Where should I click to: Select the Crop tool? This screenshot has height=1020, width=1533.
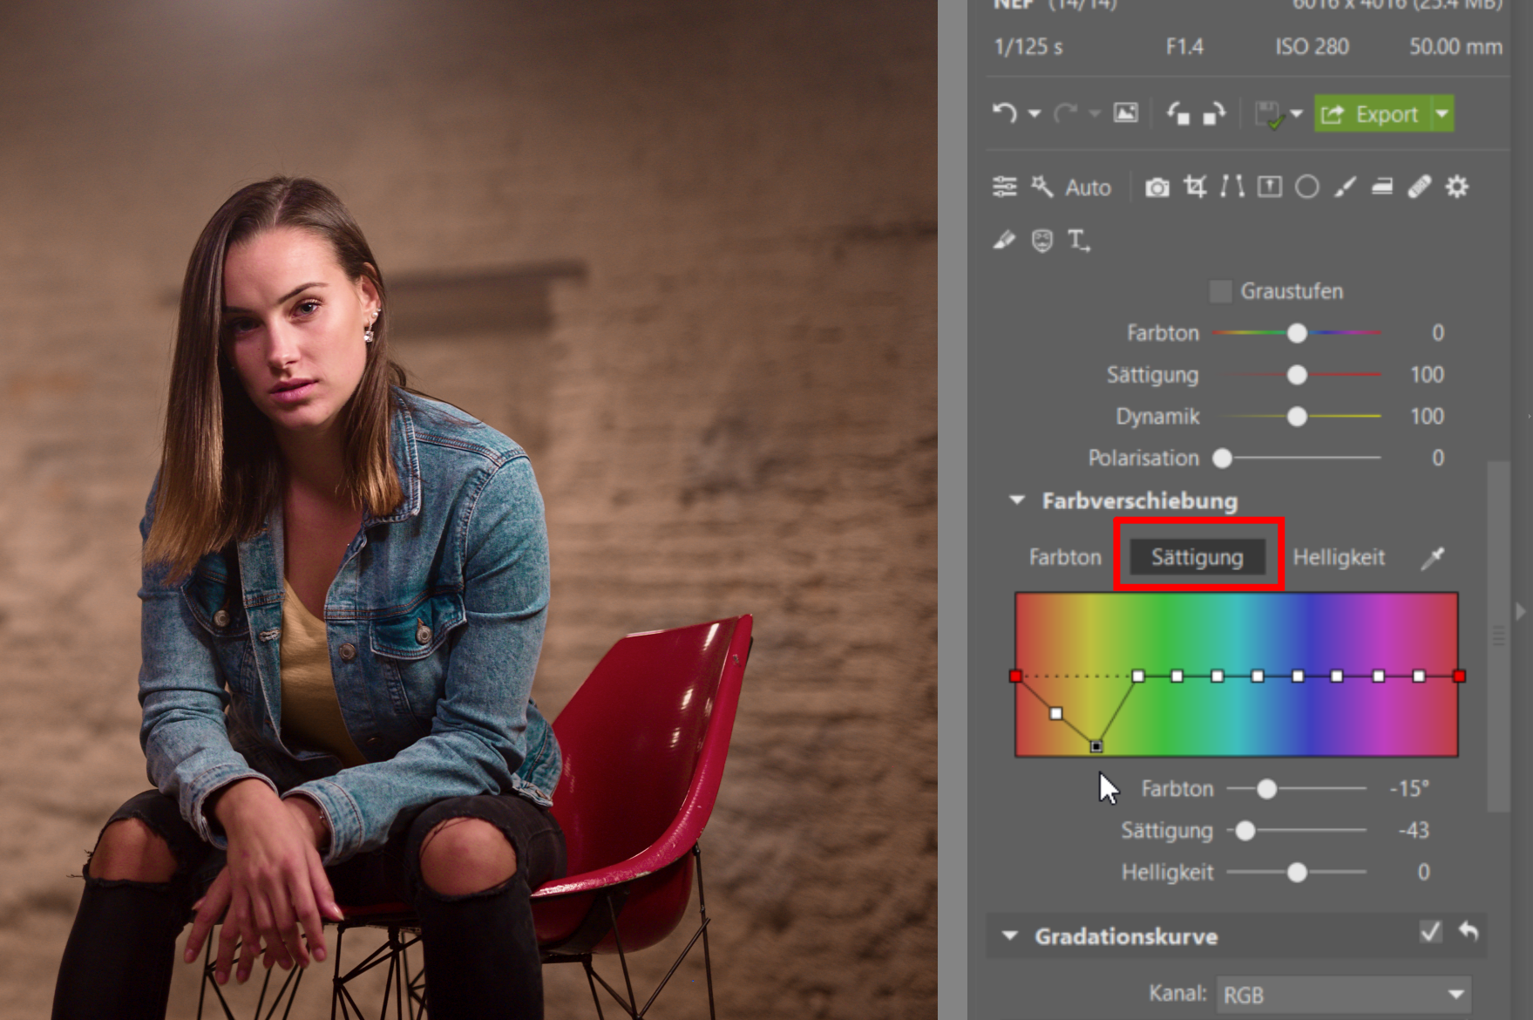point(1195,187)
